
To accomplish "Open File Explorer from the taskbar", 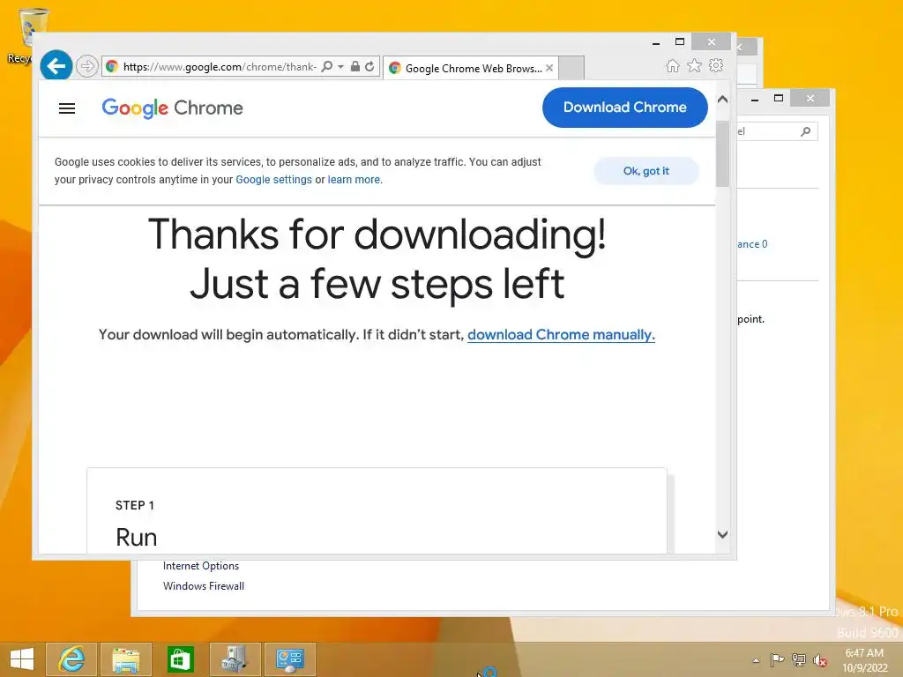I will click(126, 659).
